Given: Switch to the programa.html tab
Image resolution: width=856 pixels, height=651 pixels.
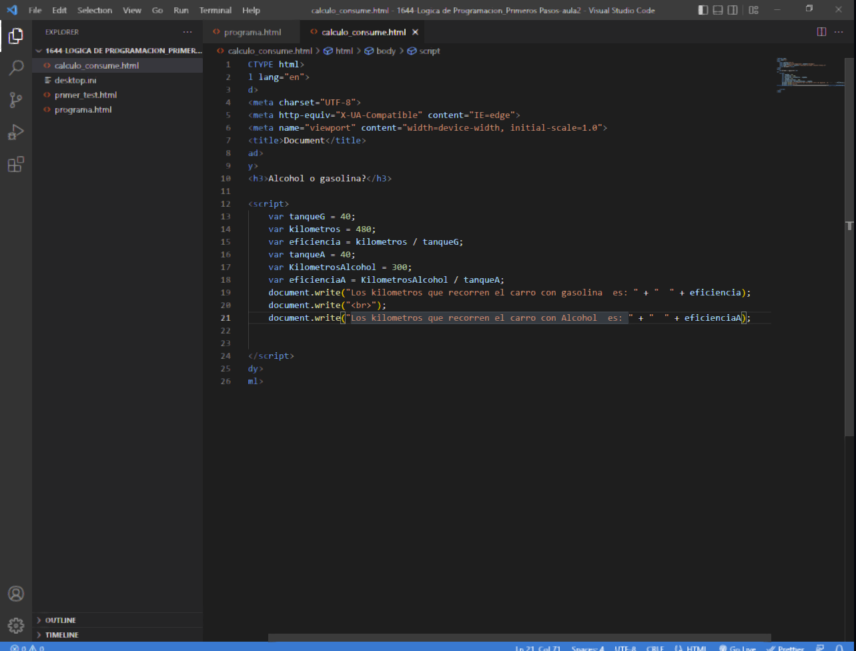Looking at the screenshot, I should [252, 32].
